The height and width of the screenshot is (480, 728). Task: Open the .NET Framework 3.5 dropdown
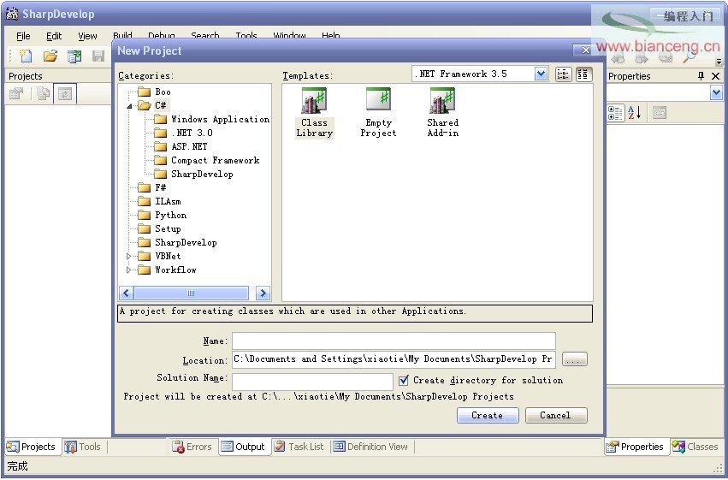pos(541,74)
